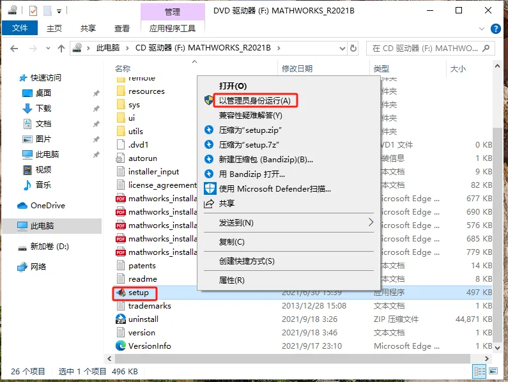508x382 pixels.
Task: Expand the Send to submenu arrow
Action: click(x=371, y=222)
